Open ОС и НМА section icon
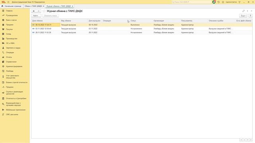This screenshot has height=143, width=255. click(3, 43)
